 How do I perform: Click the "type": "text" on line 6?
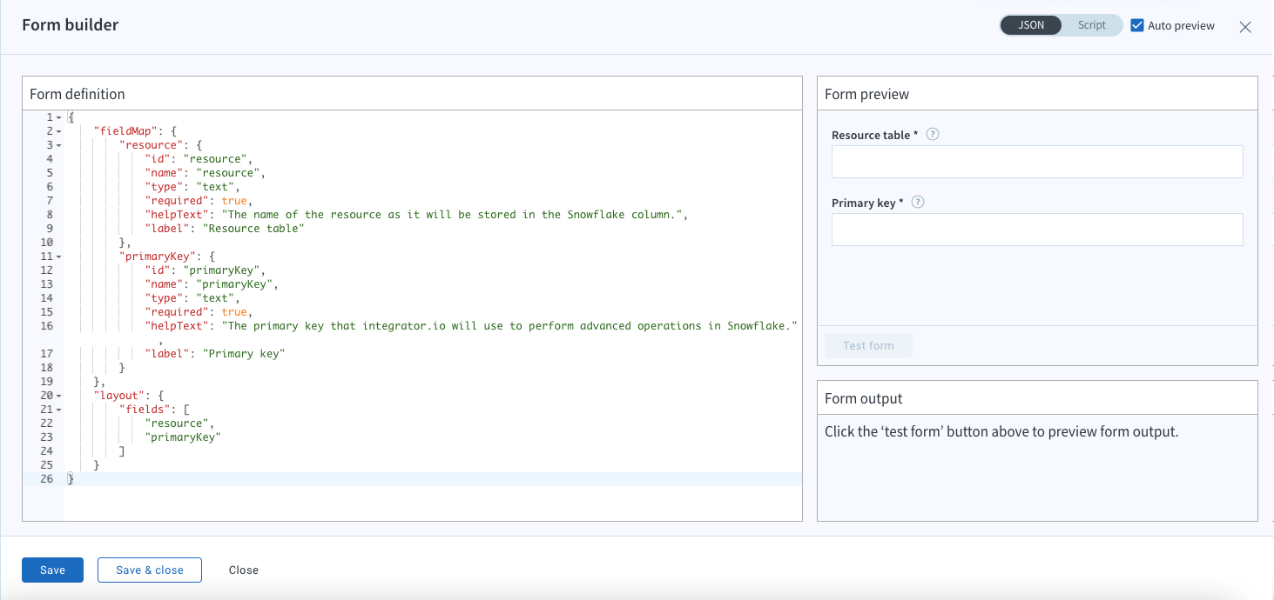192,187
